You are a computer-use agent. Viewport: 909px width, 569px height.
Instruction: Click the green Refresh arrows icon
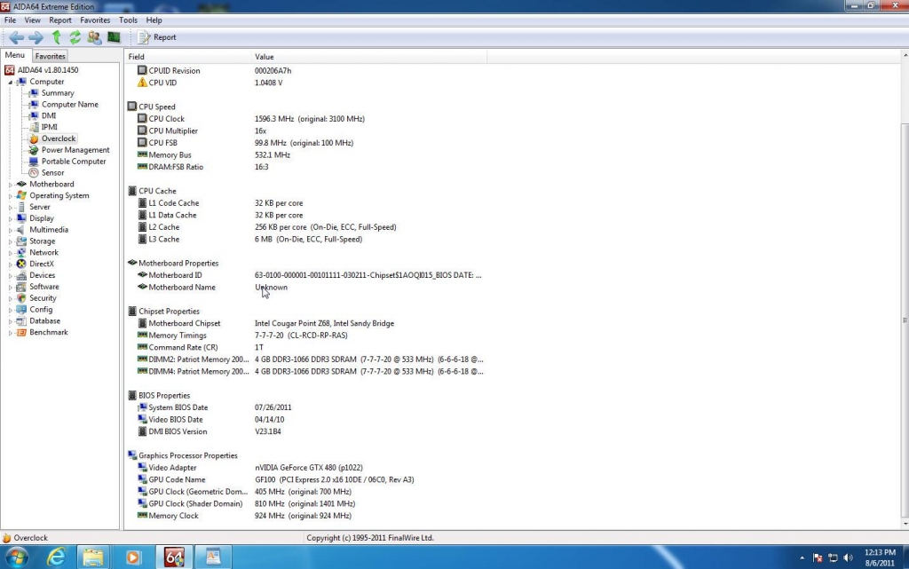point(75,37)
